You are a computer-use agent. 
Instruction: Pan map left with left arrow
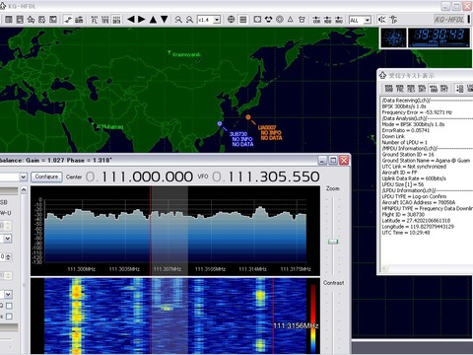tap(131, 20)
